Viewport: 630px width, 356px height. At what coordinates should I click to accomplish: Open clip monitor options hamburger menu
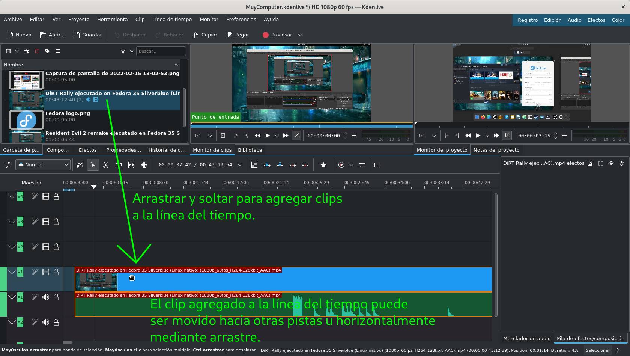pos(354,136)
